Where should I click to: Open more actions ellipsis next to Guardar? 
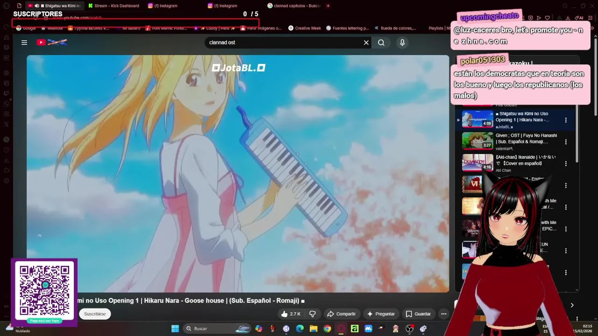point(444,314)
